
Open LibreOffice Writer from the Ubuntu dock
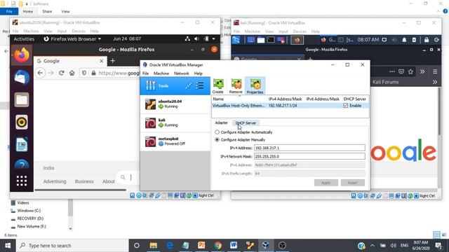click(x=22, y=144)
